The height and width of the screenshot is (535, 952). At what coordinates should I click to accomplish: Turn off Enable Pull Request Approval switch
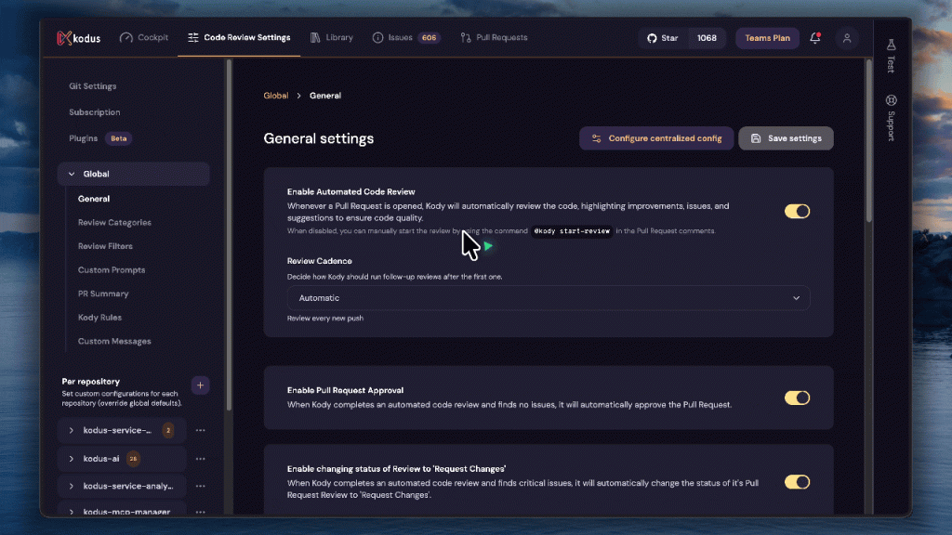tap(797, 398)
